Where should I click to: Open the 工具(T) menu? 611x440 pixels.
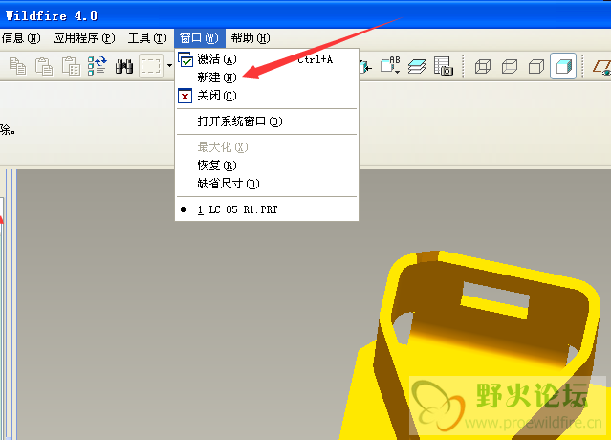(x=147, y=38)
